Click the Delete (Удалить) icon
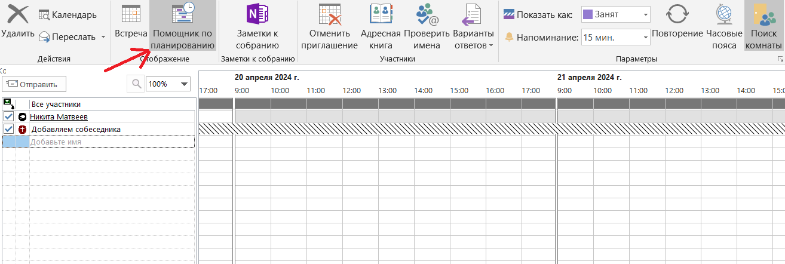Screen dimensions: 785x264 (18, 16)
